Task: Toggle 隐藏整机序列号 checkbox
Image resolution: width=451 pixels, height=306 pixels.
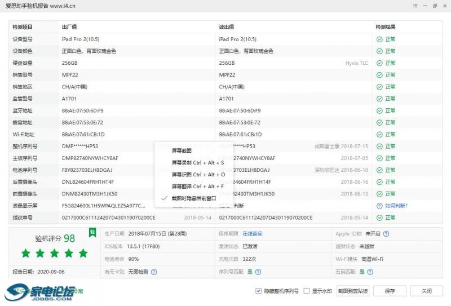Action: [258, 291]
